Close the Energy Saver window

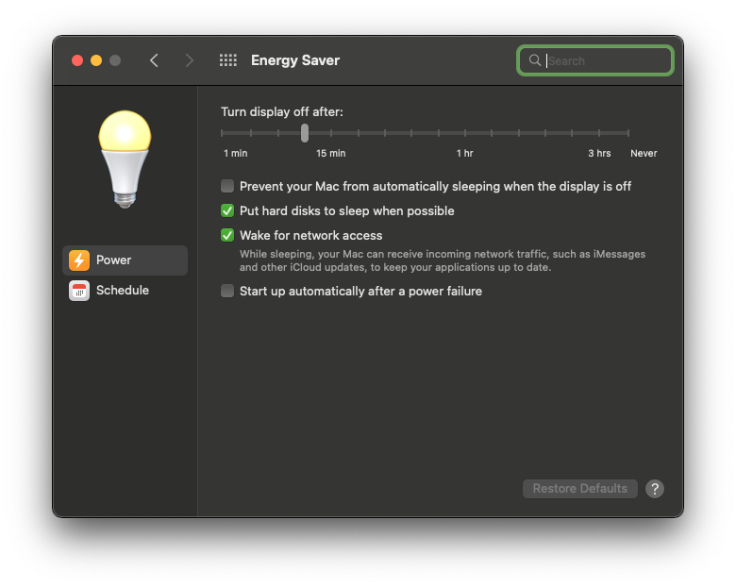coord(77,60)
